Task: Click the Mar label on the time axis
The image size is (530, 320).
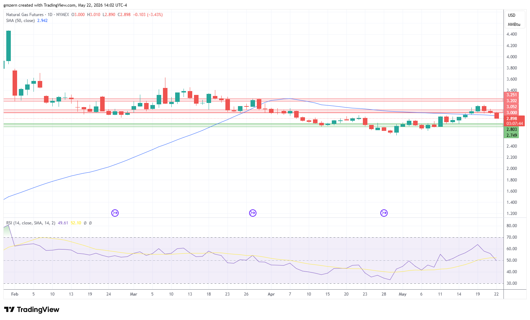Action: pos(134,294)
